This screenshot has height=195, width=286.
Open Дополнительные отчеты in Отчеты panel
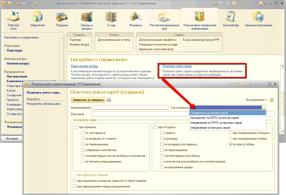[114, 40]
